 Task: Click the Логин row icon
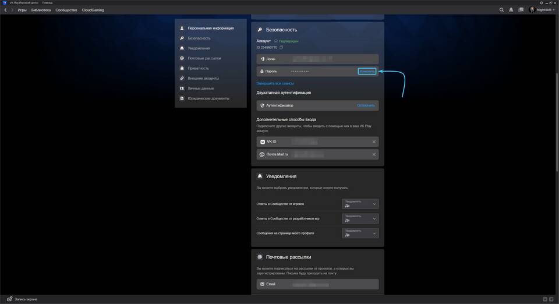point(263,59)
